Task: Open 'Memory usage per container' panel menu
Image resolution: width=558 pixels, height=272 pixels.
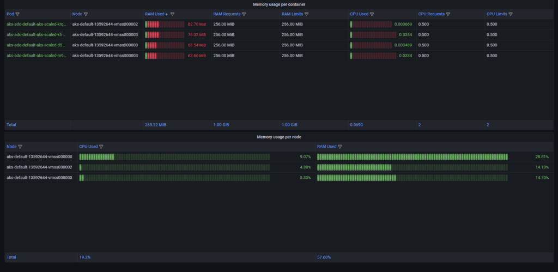Action: pyautogui.click(x=279, y=4)
